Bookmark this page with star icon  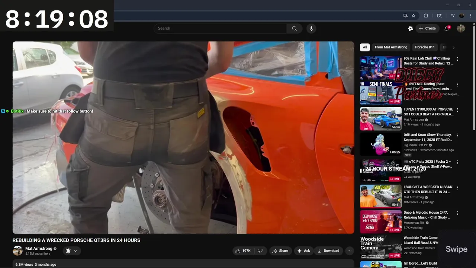[x=414, y=16]
